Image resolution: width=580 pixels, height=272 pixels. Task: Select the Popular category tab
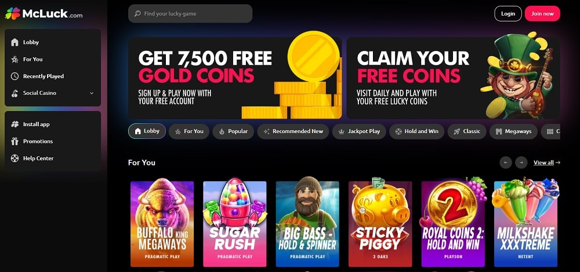pyautogui.click(x=233, y=131)
